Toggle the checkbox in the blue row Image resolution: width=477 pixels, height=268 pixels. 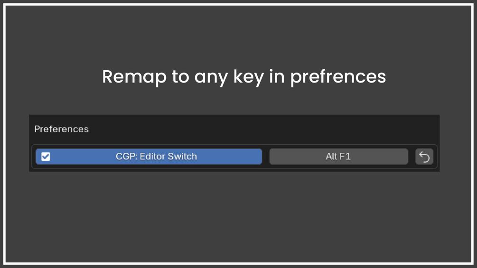pos(46,157)
